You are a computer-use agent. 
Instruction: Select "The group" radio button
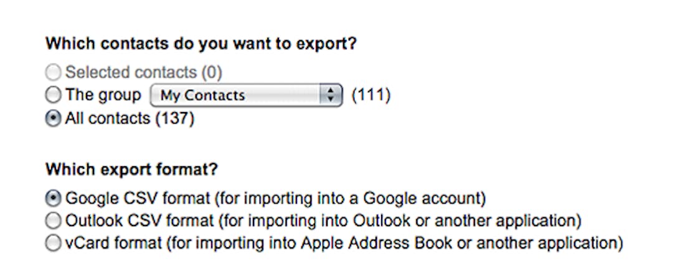(x=54, y=96)
